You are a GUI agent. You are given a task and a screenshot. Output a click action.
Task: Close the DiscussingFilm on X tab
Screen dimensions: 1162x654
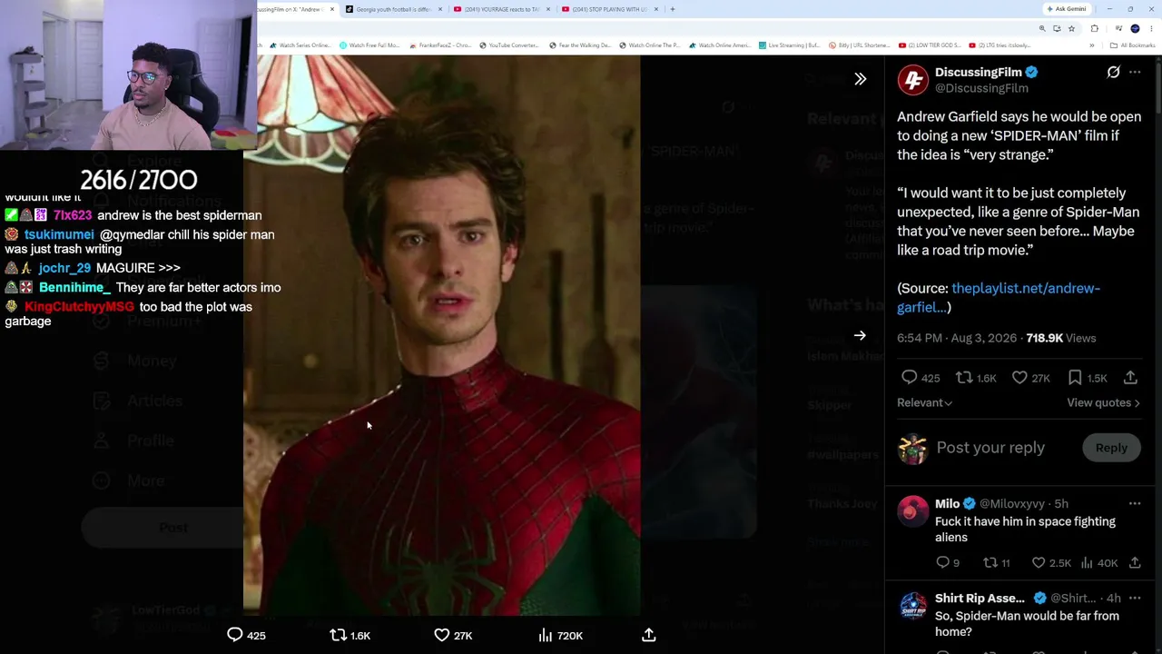(332, 9)
